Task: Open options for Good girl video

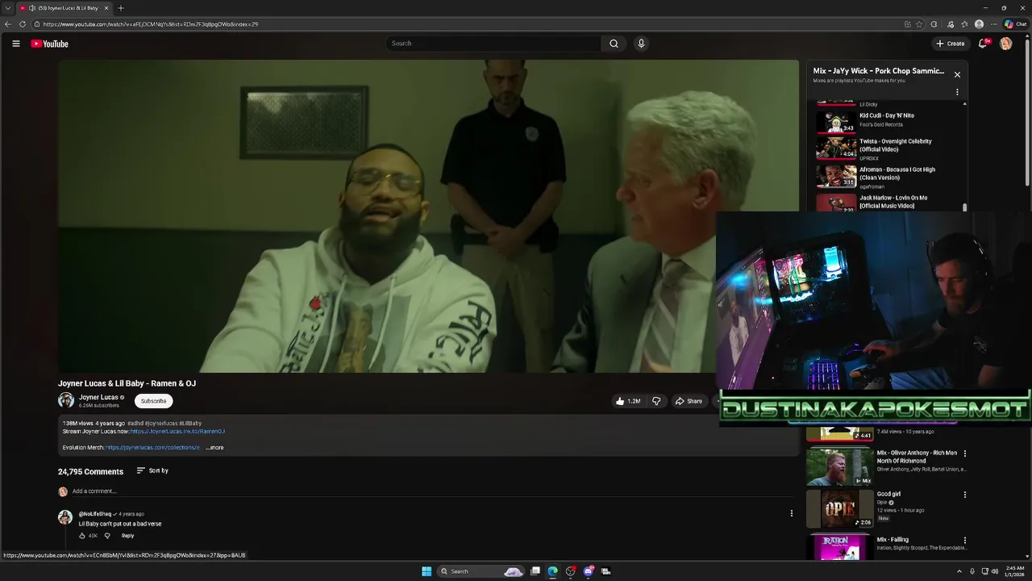Action: [x=964, y=495]
